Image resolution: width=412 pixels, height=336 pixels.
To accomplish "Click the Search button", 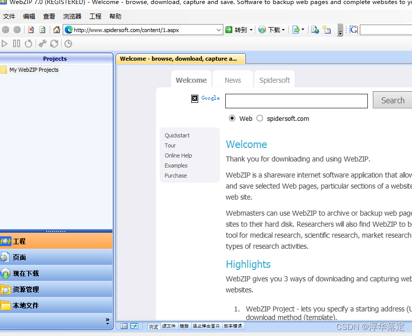I will (392, 100).
